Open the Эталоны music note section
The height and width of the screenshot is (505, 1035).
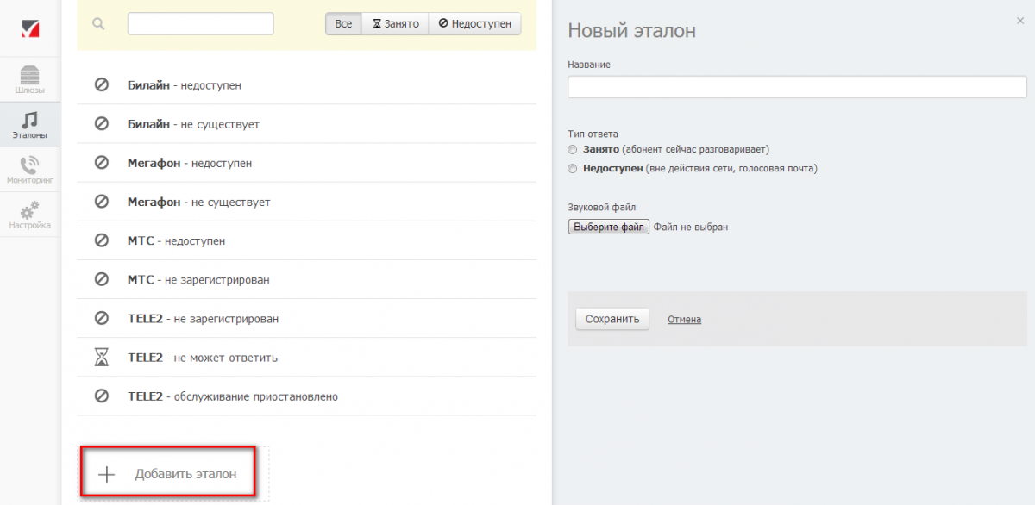point(30,125)
